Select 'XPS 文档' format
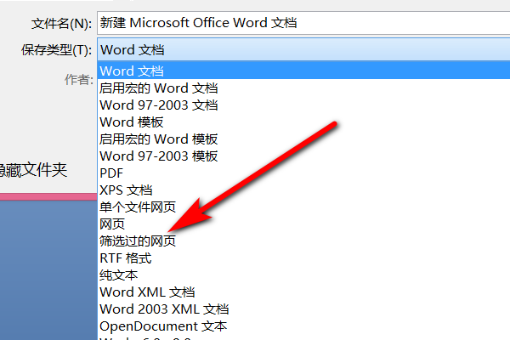This screenshot has height=340, width=510. pos(303,190)
